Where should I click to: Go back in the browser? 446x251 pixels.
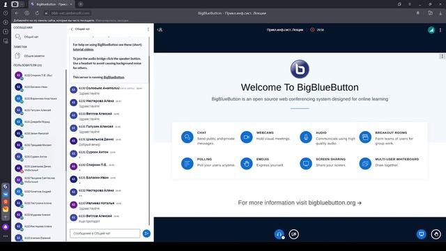coord(17,13)
